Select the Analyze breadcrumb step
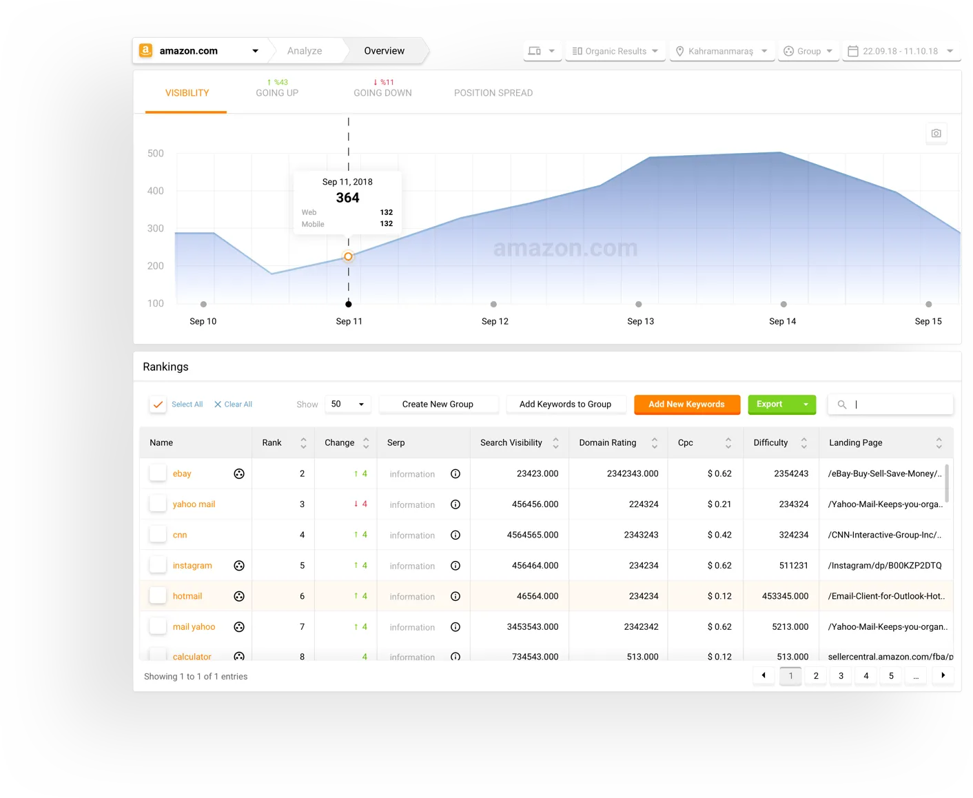The image size is (973, 798). coord(305,51)
